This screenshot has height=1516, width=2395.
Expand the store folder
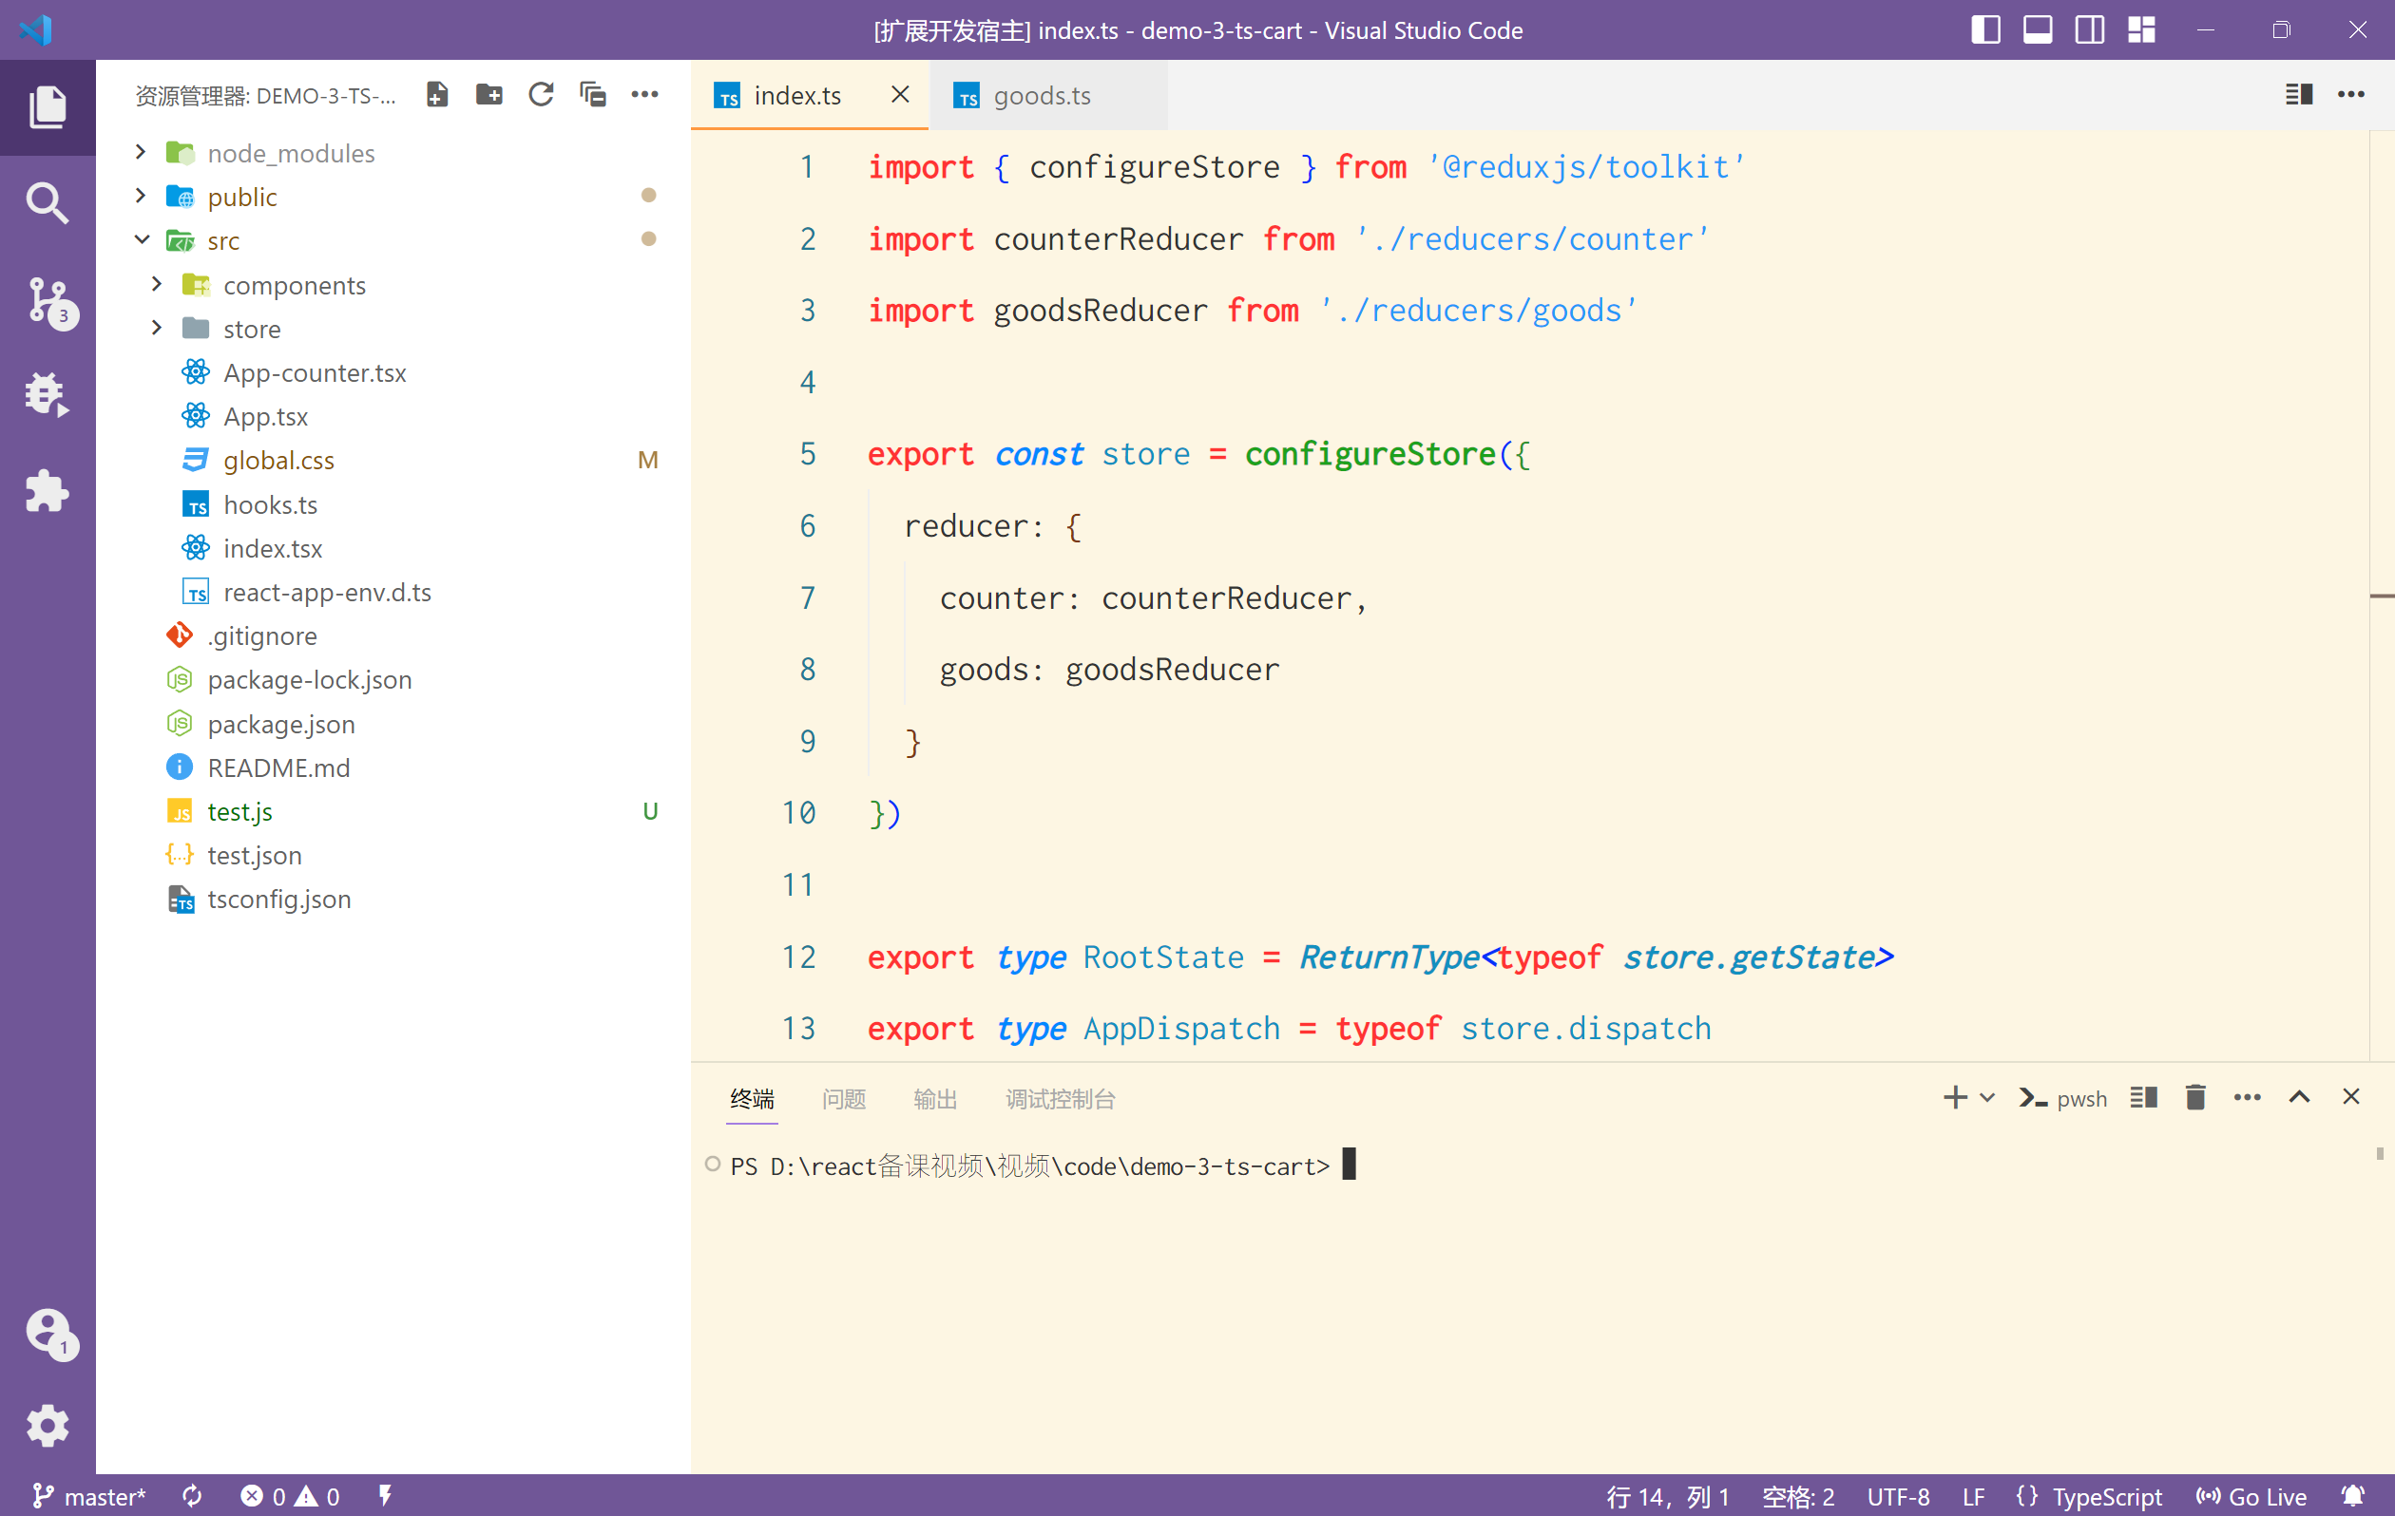click(156, 328)
